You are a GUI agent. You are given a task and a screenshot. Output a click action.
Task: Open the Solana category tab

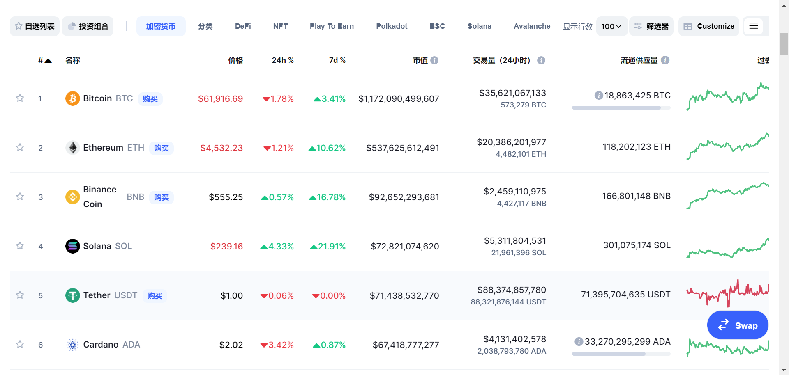(479, 26)
